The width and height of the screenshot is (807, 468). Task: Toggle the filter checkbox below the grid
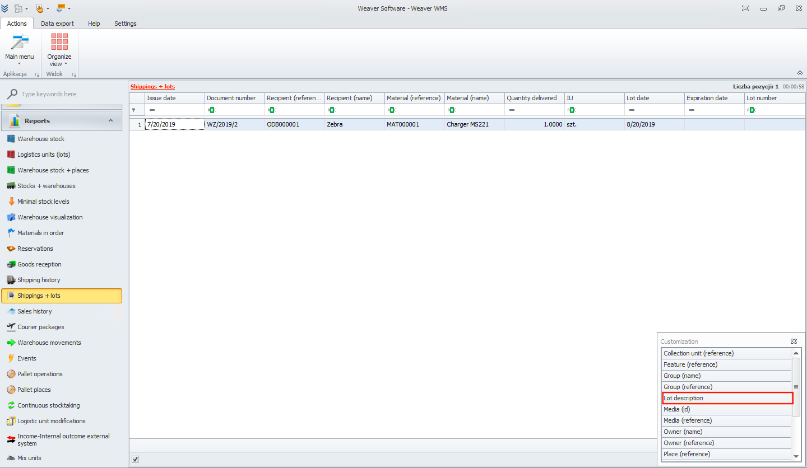(x=135, y=459)
